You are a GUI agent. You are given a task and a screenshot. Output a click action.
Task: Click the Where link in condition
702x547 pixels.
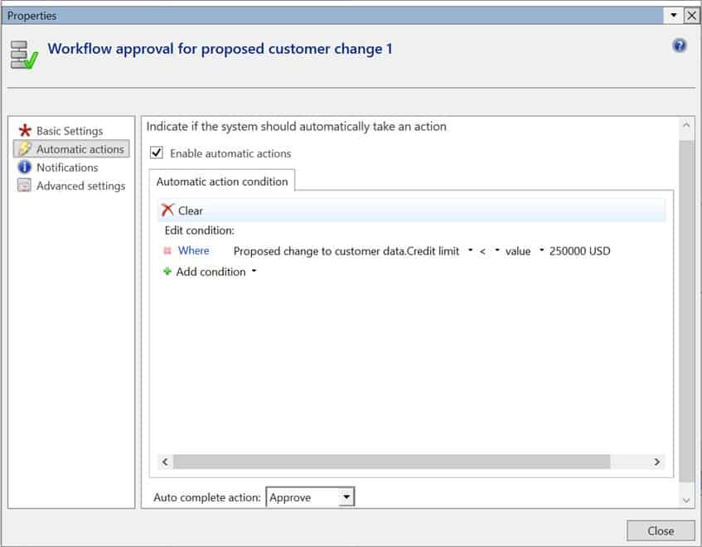[193, 250]
